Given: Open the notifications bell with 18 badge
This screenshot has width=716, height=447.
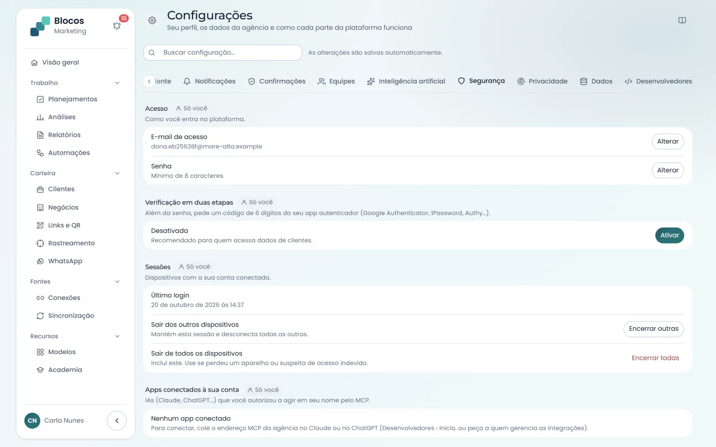Looking at the screenshot, I should (x=117, y=26).
